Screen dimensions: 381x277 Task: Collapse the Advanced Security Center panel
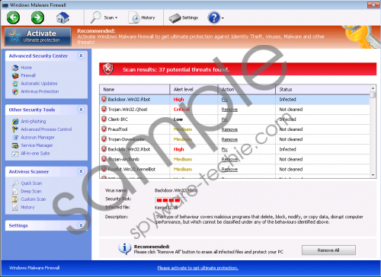[81, 56]
